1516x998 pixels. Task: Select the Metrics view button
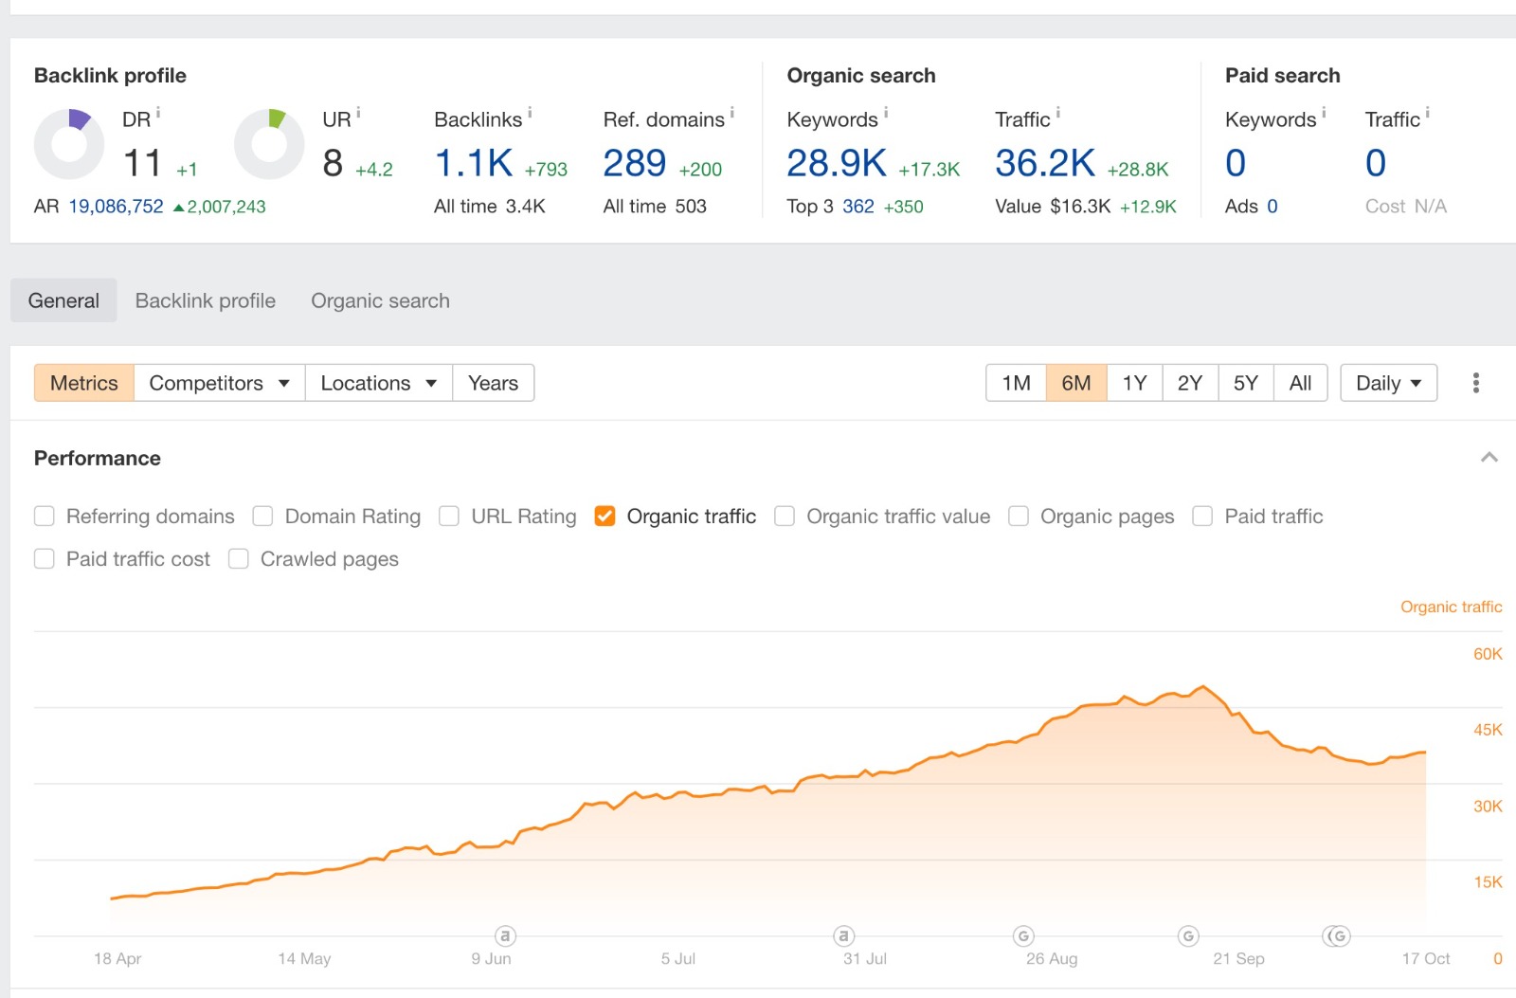tap(84, 383)
